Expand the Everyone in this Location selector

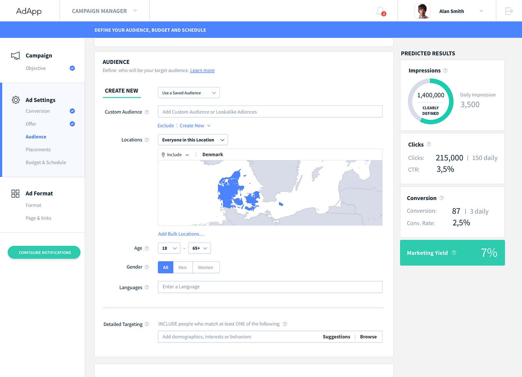(x=193, y=140)
